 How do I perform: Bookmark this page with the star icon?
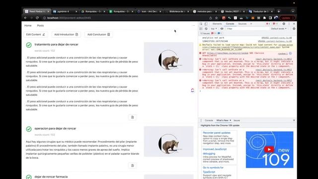pos(217,18)
